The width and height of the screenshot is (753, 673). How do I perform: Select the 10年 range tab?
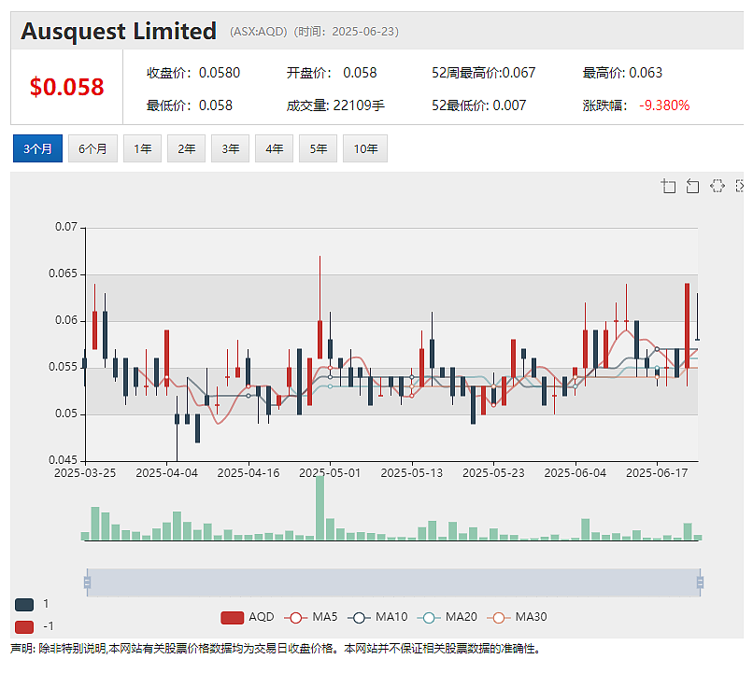pos(365,148)
